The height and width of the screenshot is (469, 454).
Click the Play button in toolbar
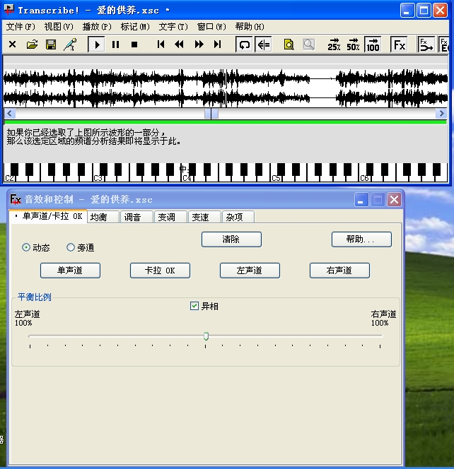click(x=96, y=44)
